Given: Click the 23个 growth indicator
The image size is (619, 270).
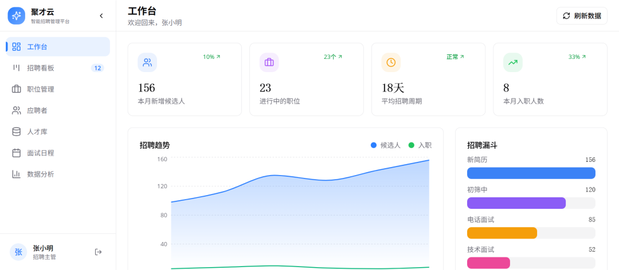Looking at the screenshot, I should click(333, 57).
